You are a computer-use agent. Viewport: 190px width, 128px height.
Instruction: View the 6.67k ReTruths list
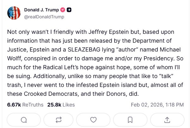click(25, 105)
